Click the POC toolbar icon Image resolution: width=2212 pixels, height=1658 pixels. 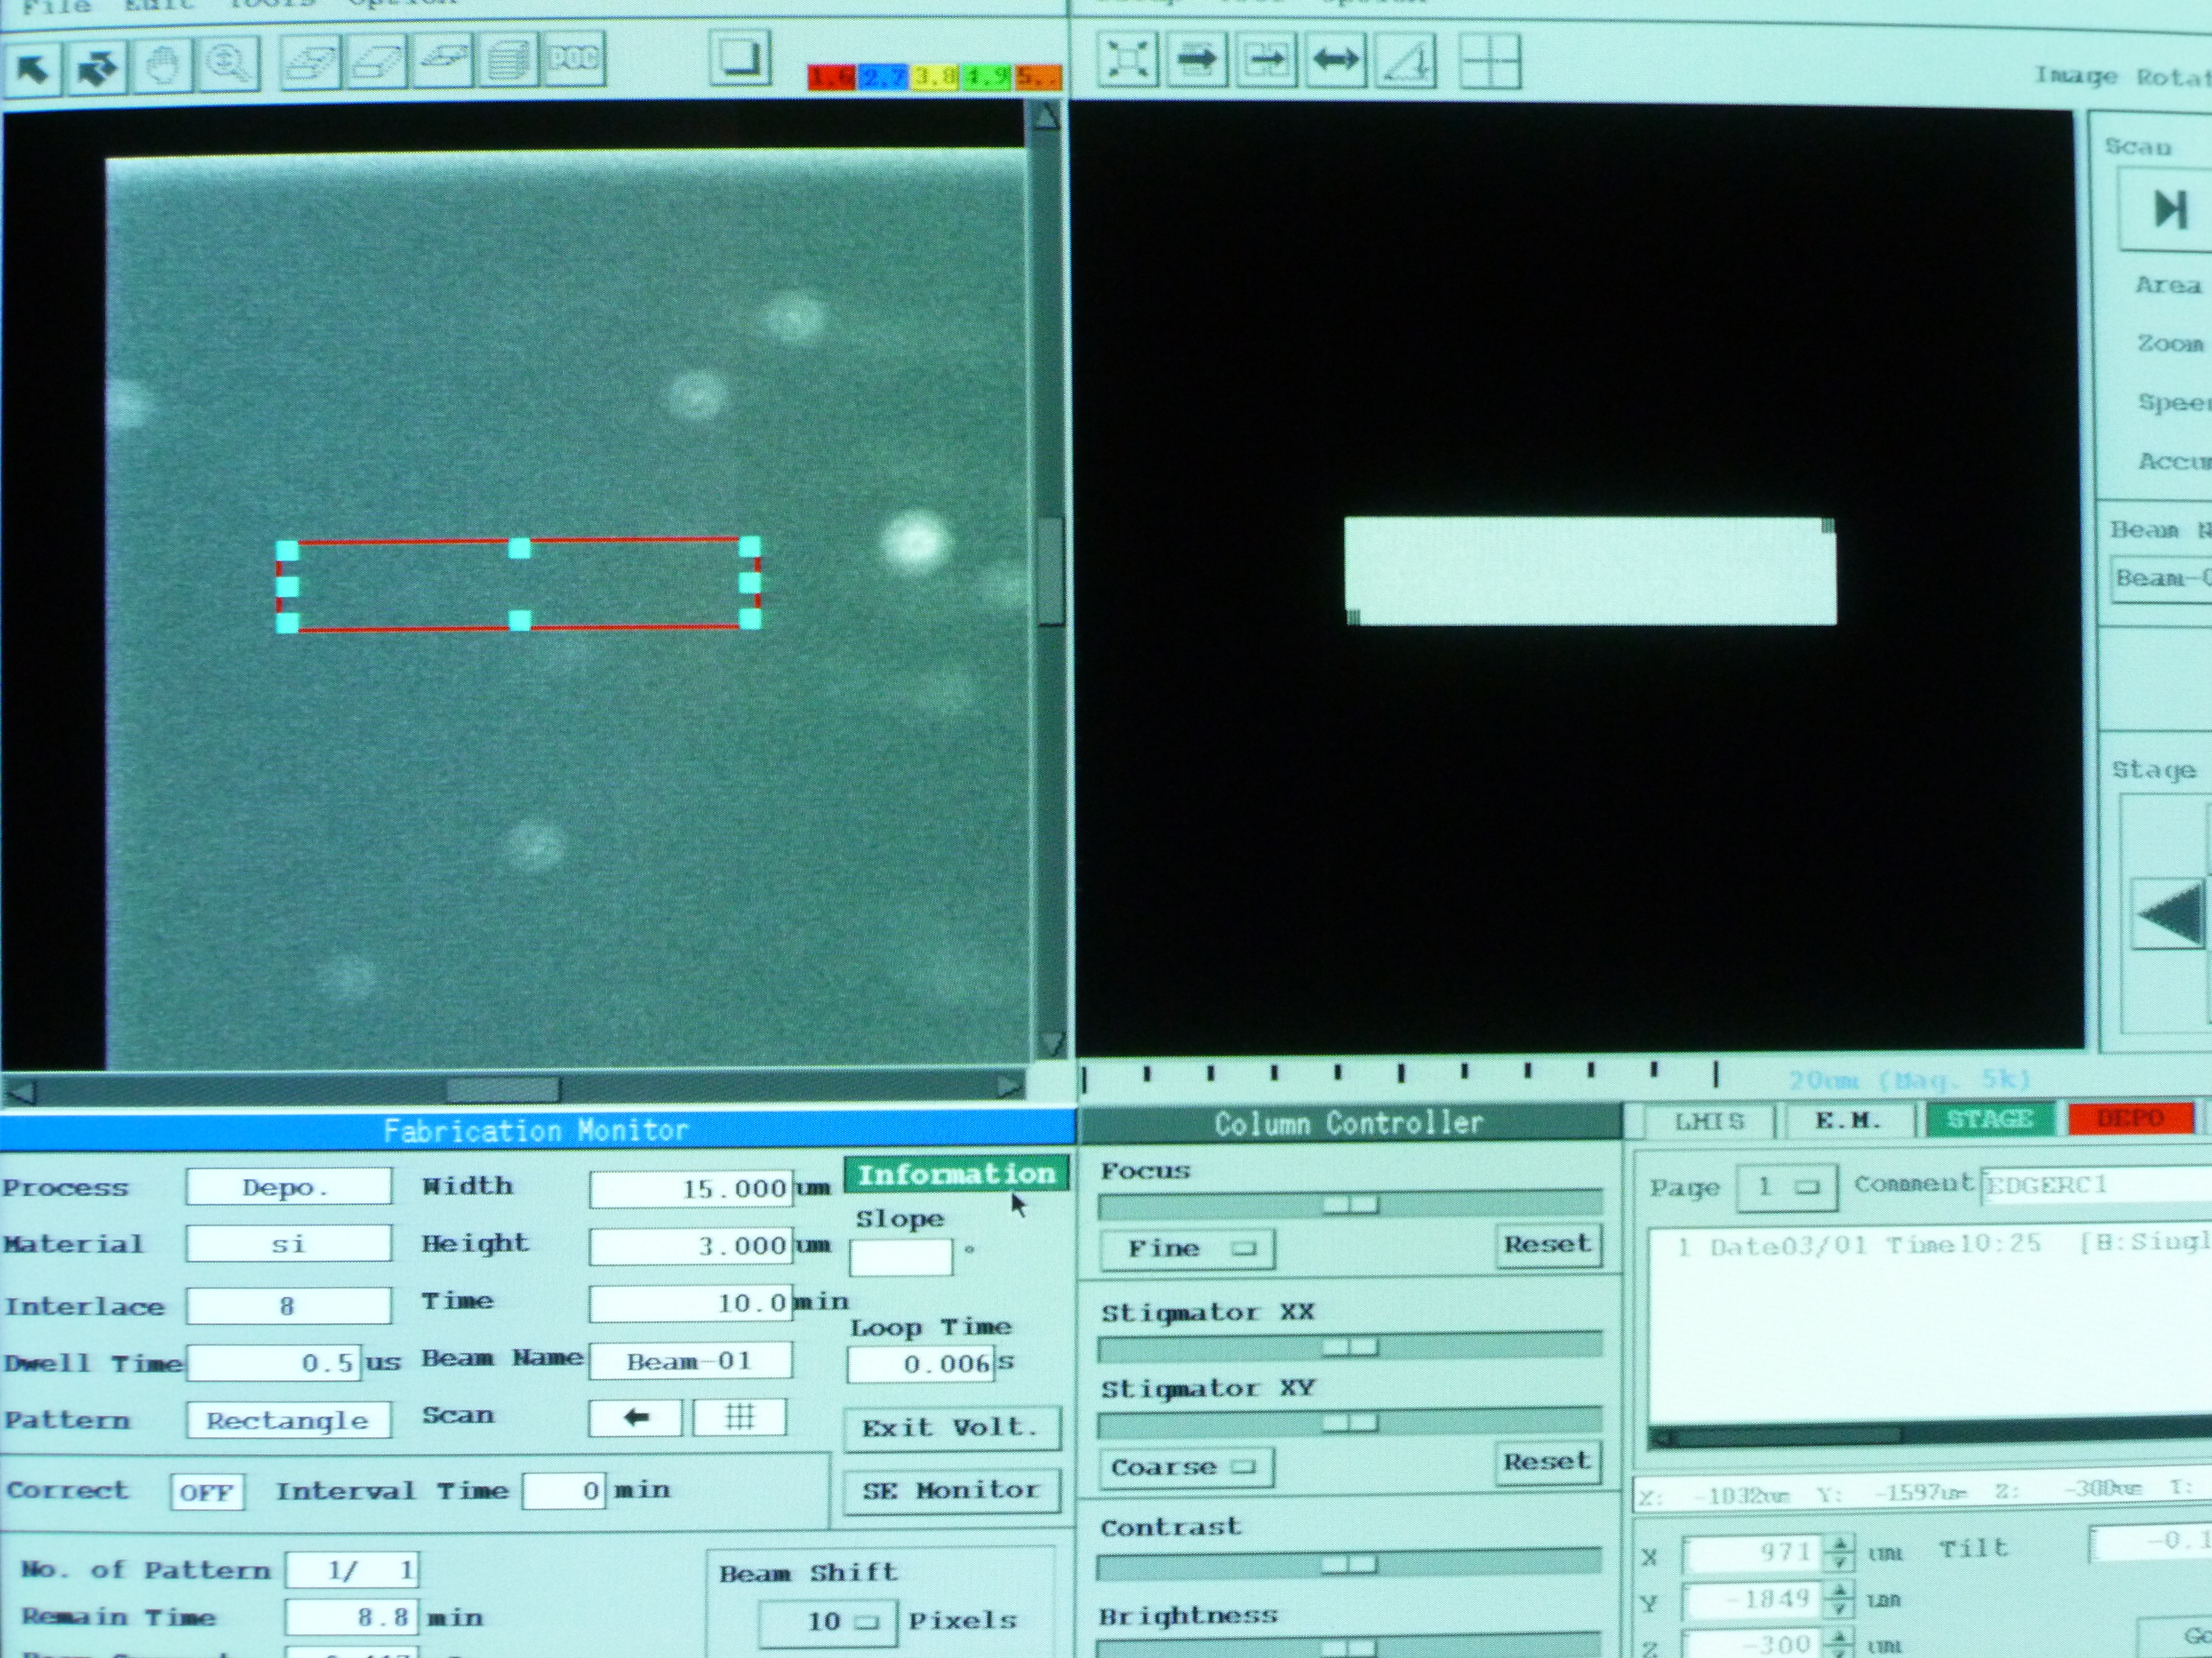tap(574, 60)
